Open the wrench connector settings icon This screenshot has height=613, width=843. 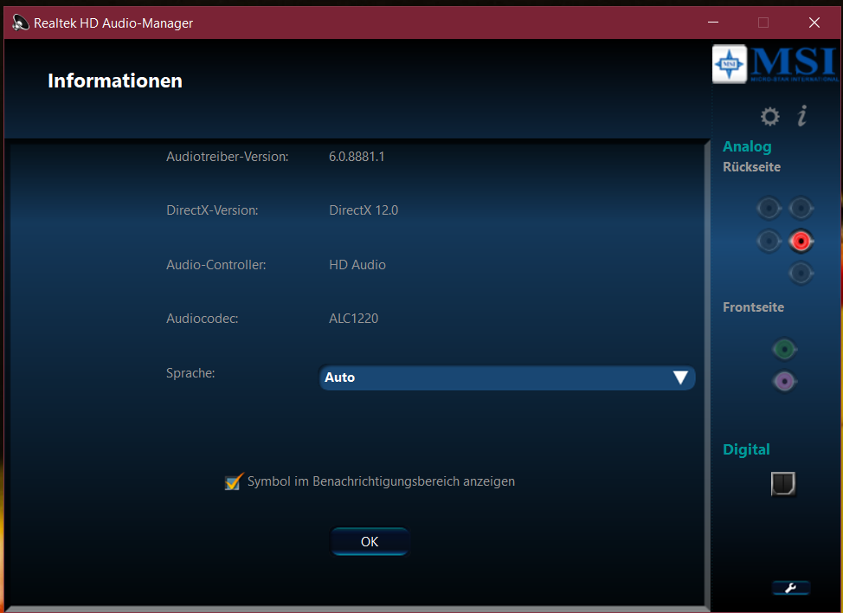pyautogui.click(x=791, y=588)
